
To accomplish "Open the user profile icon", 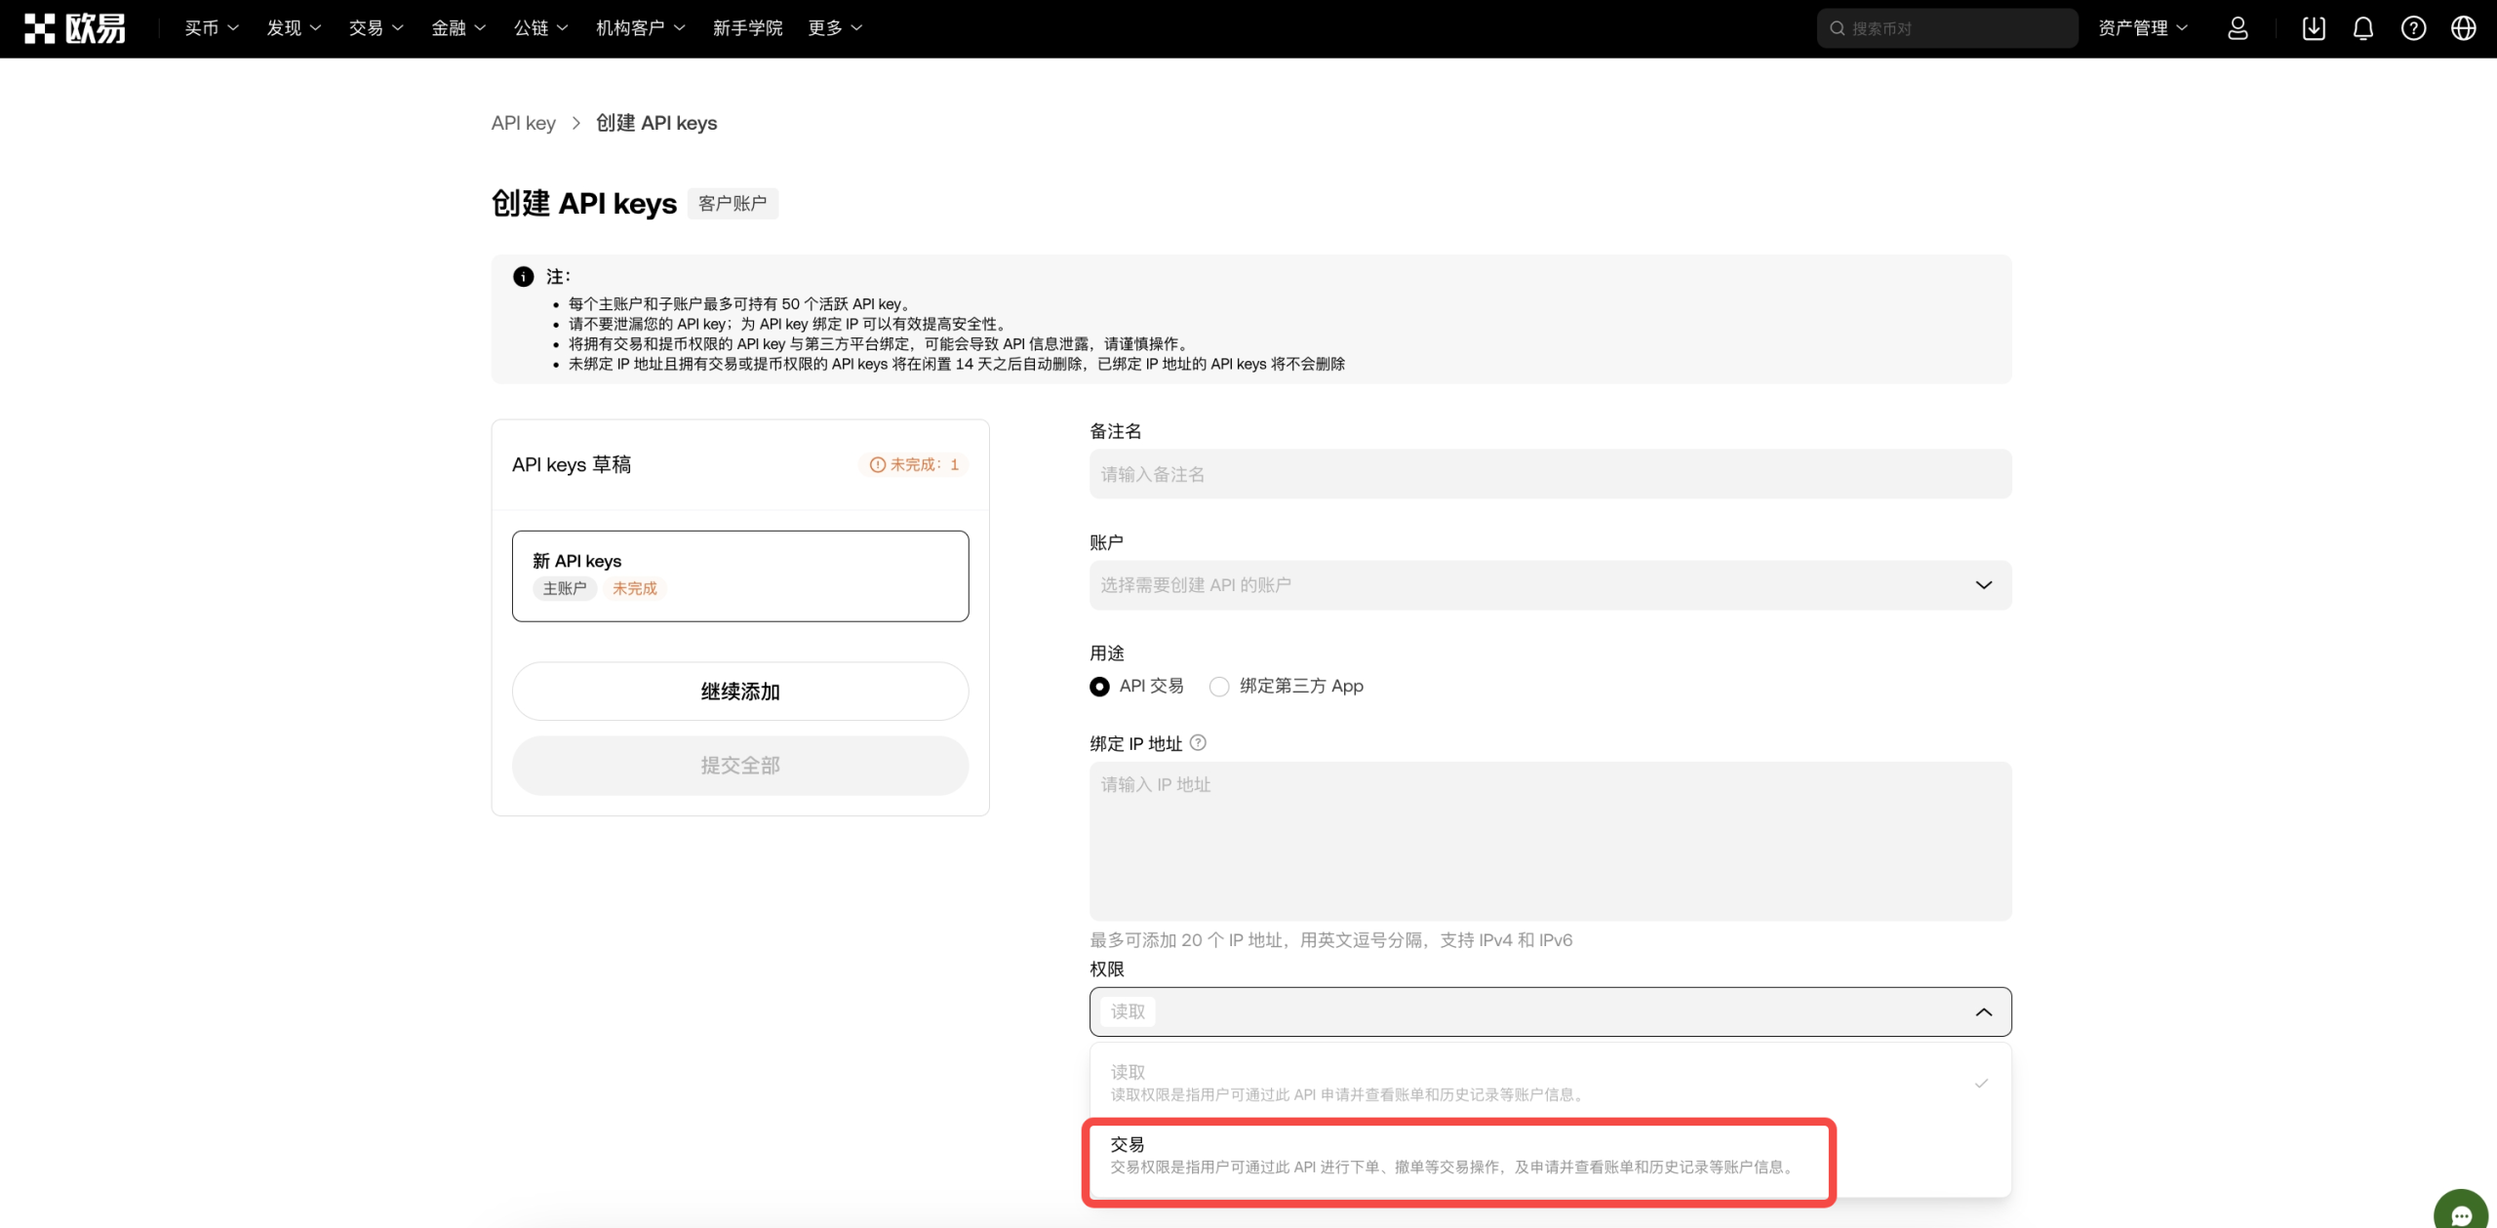I will tap(2239, 28).
